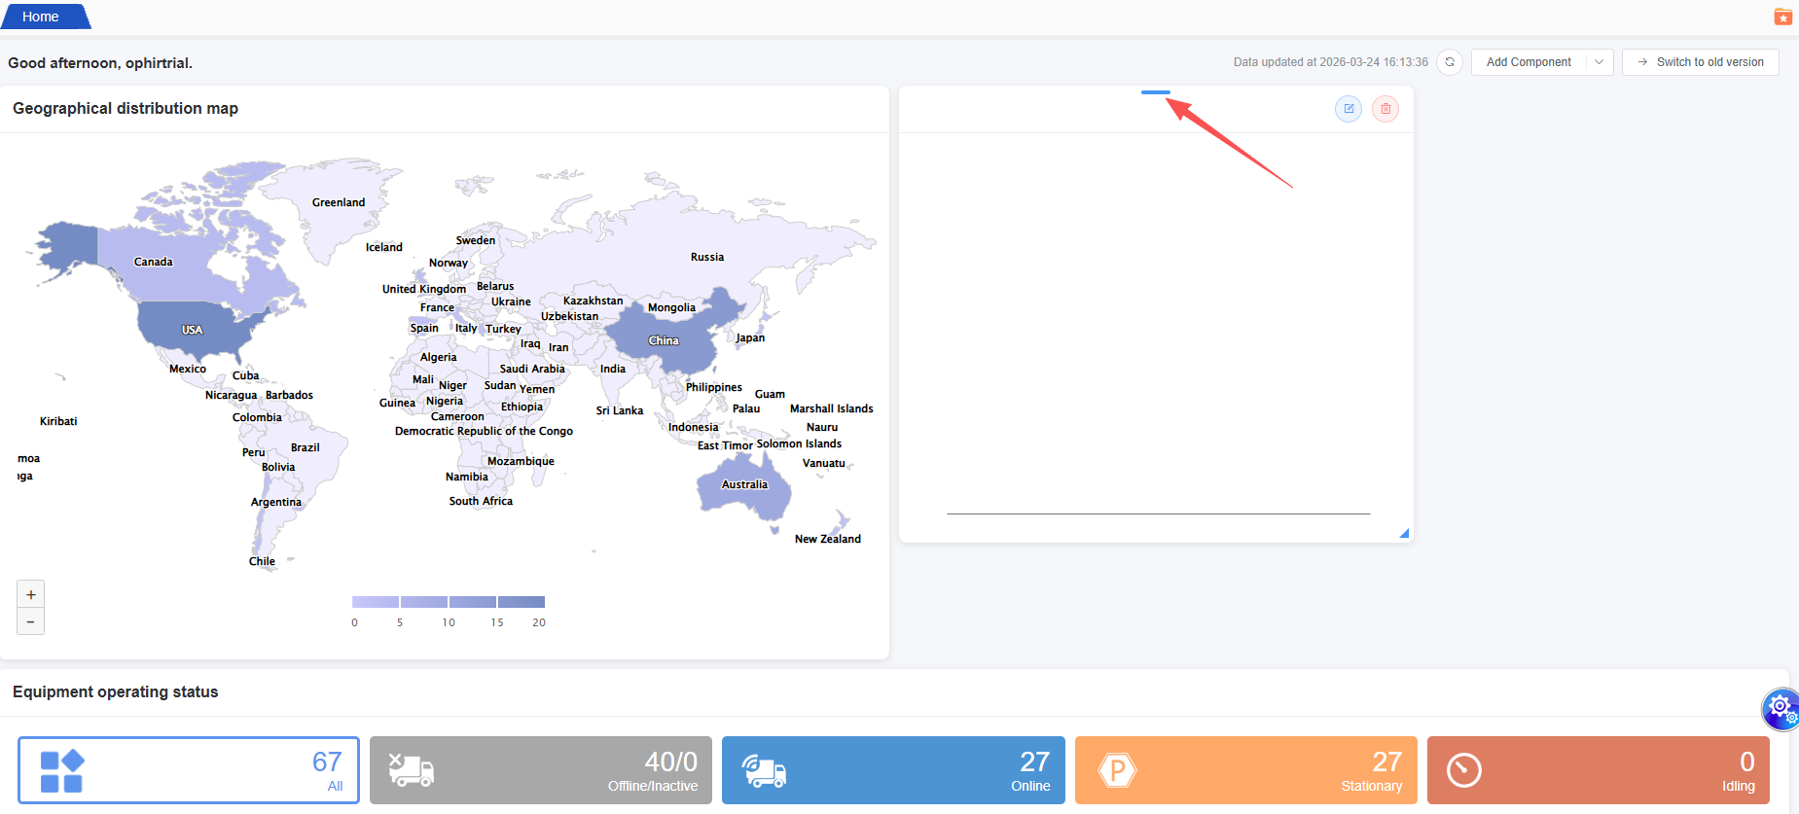
Task: Click the edit component icon
Action: [x=1349, y=109]
